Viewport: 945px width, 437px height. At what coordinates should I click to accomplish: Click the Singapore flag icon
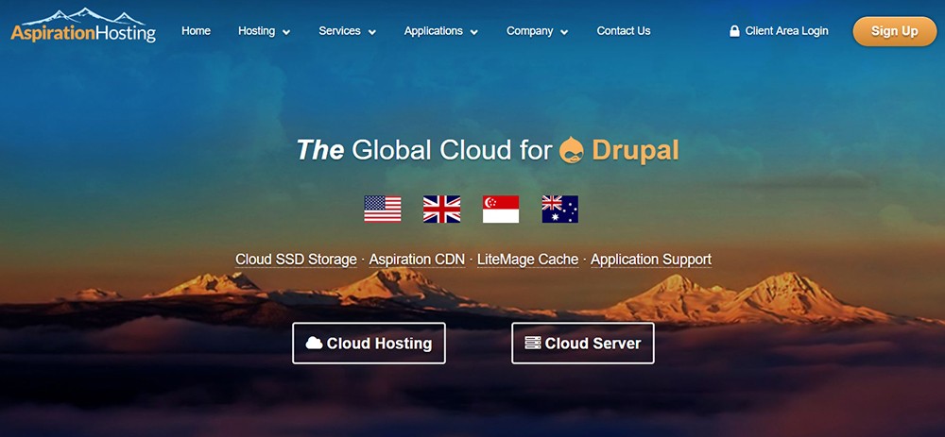point(501,209)
